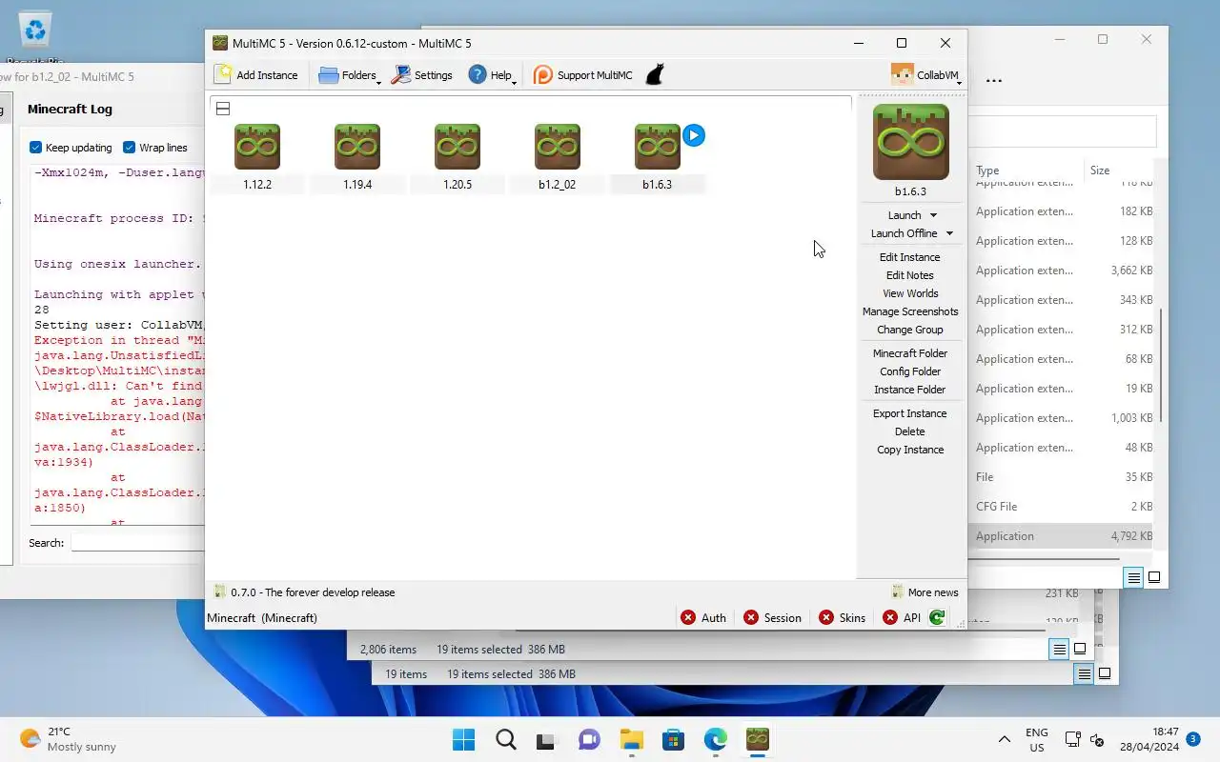Select the 1.19.4 instance icon
The width and height of the screenshot is (1220, 762).
[357, 147]
